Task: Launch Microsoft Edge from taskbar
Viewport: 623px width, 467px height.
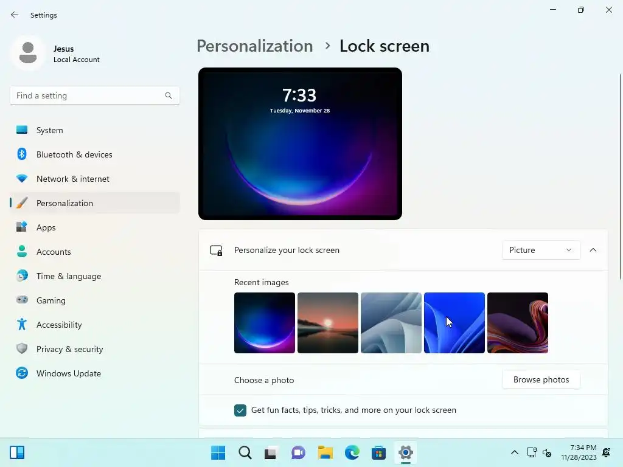Action: (352, 452)
